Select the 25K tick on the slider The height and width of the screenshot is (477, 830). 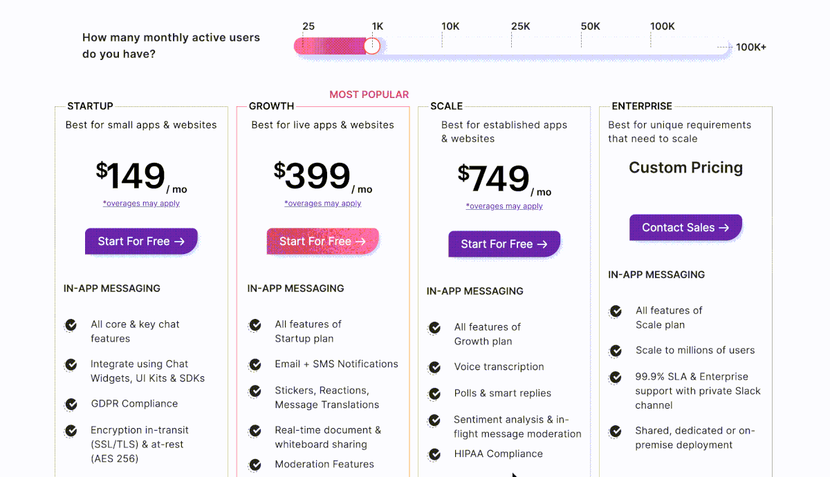[520, 26]
